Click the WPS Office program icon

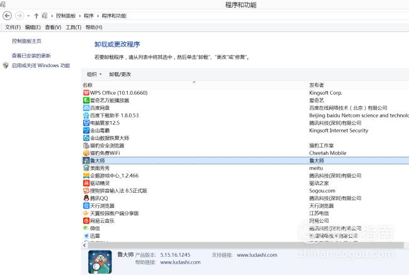click(86, 93)
